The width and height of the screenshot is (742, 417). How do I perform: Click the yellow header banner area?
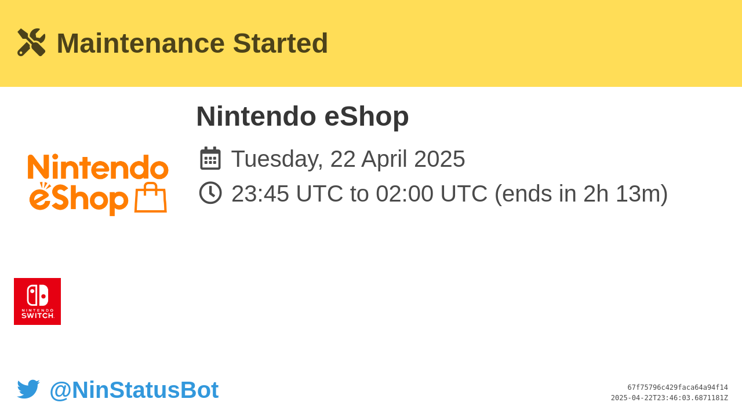(371, 43)
